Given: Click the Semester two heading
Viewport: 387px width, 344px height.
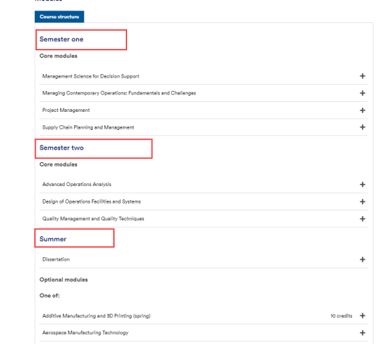Looking at the screenshot, I should pos(61,148).
